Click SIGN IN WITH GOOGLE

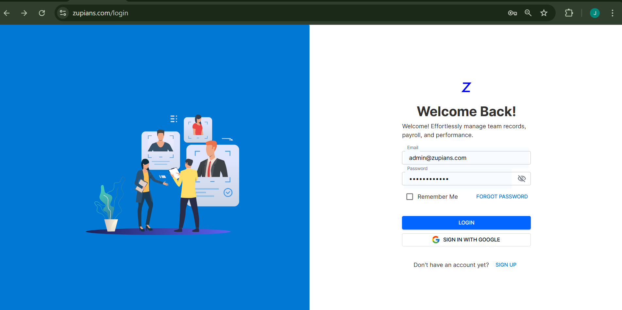(466, 240)
